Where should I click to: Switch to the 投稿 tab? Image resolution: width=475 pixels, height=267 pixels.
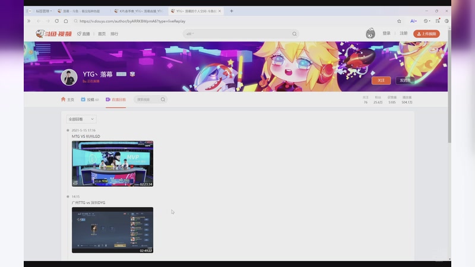pyautogui.click(x=90, y=99)
